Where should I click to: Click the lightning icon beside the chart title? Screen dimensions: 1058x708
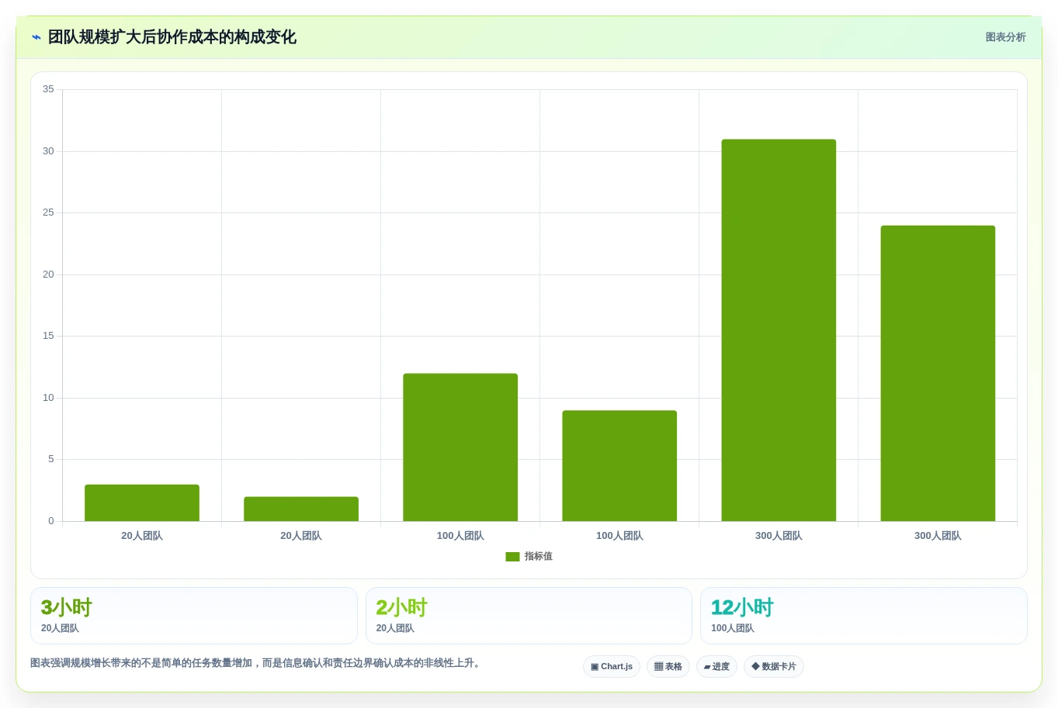36,37
